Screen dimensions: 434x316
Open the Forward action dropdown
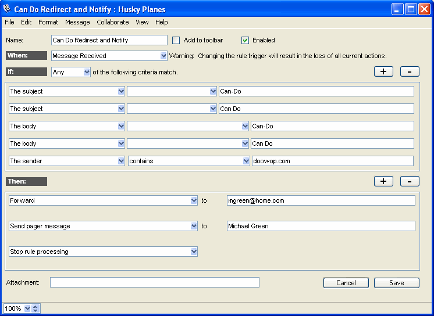194,200
